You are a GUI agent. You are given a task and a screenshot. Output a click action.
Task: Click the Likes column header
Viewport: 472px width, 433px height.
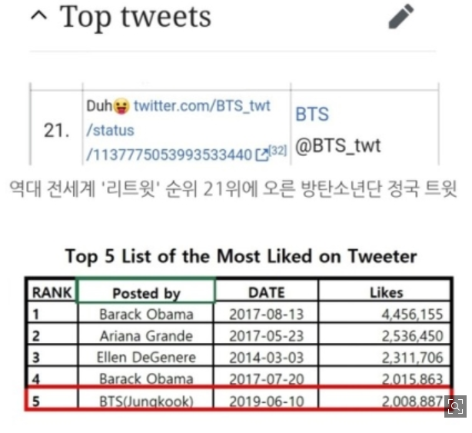(x=385, y=292)
